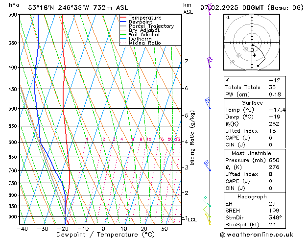308x238 pixels.
Task: Click the blue wind barb near 500 hPa
Action: pyautogui.click(x=208, y=103)
